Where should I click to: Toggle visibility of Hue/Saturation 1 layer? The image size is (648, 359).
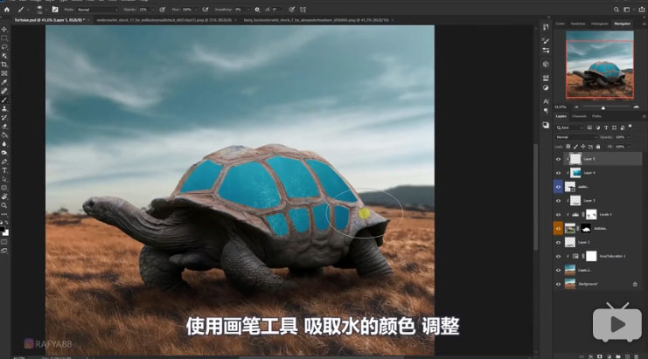(559, 256)
